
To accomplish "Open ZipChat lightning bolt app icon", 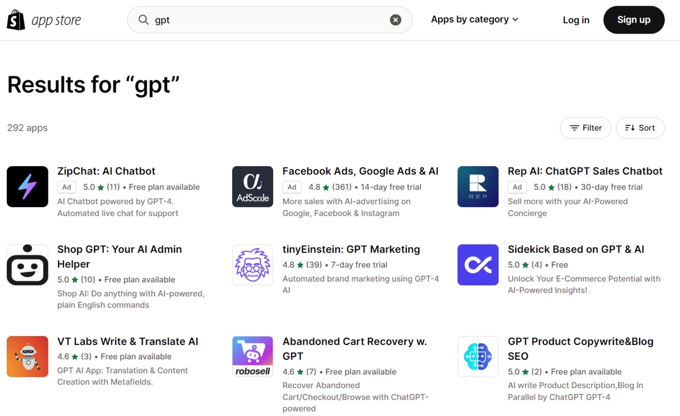I will click(x=27, y=187).
